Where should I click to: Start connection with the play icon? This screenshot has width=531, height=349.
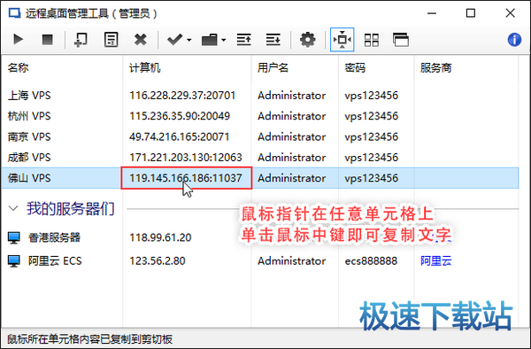(x=19, y=40)
